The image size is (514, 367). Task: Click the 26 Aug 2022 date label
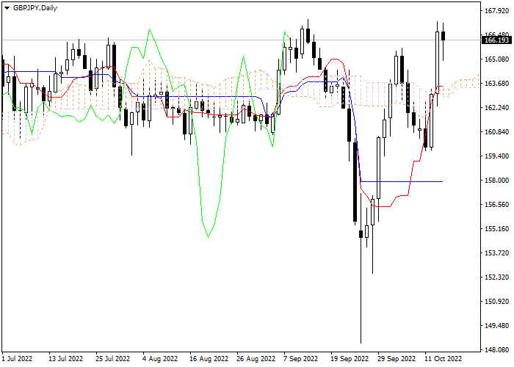click(x=256, y=359)
